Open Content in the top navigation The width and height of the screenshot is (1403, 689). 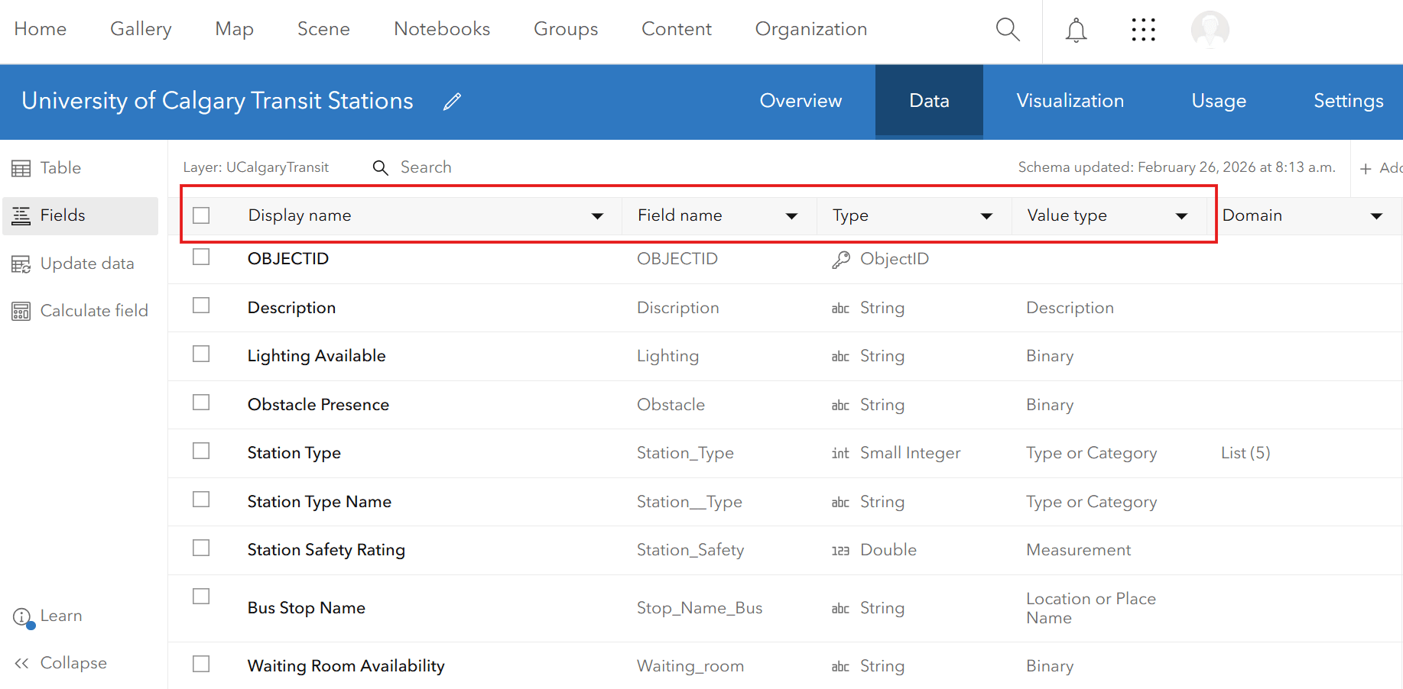point(677,29)
